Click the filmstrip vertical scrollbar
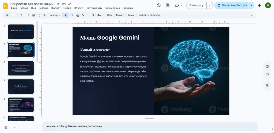This screenshot has height=133, width=274. (x=37, y=41)
